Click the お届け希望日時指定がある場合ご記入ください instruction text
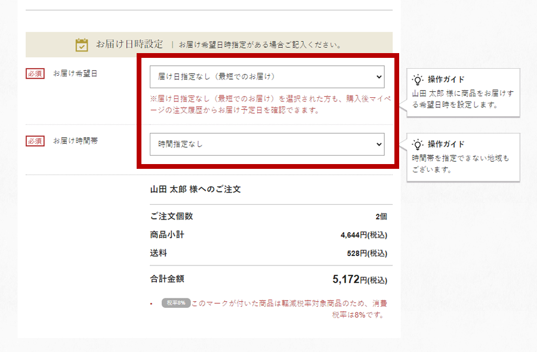 point(260,45)
